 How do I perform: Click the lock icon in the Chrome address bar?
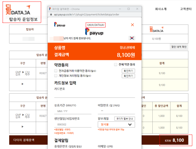51,14
